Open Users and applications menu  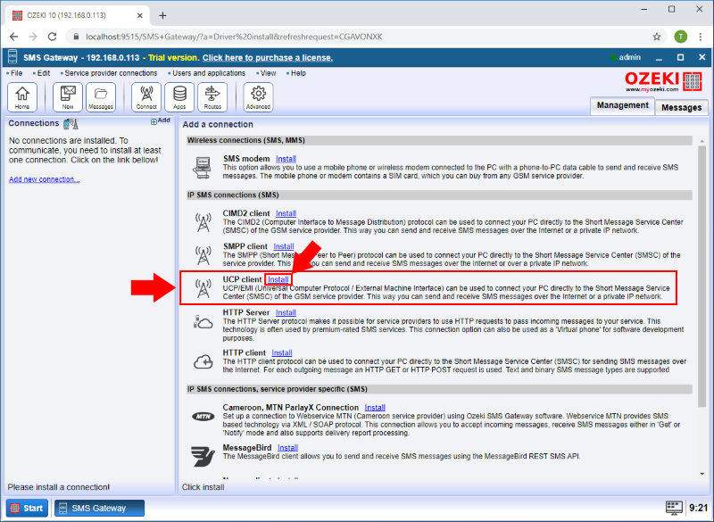(x=207, y=73)
